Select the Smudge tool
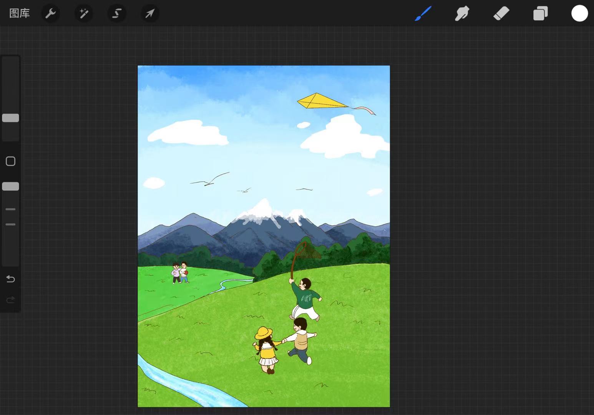Image resolution: width=594 pixels, height=415 pixels. (462, 13)
